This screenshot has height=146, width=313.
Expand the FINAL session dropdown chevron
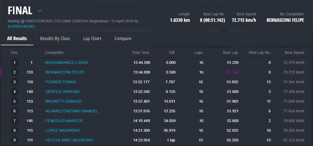point(39,11)
